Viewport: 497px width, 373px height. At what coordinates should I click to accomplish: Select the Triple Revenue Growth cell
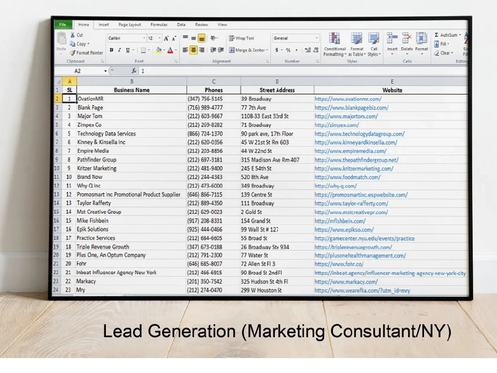click(x=131, y=247)
